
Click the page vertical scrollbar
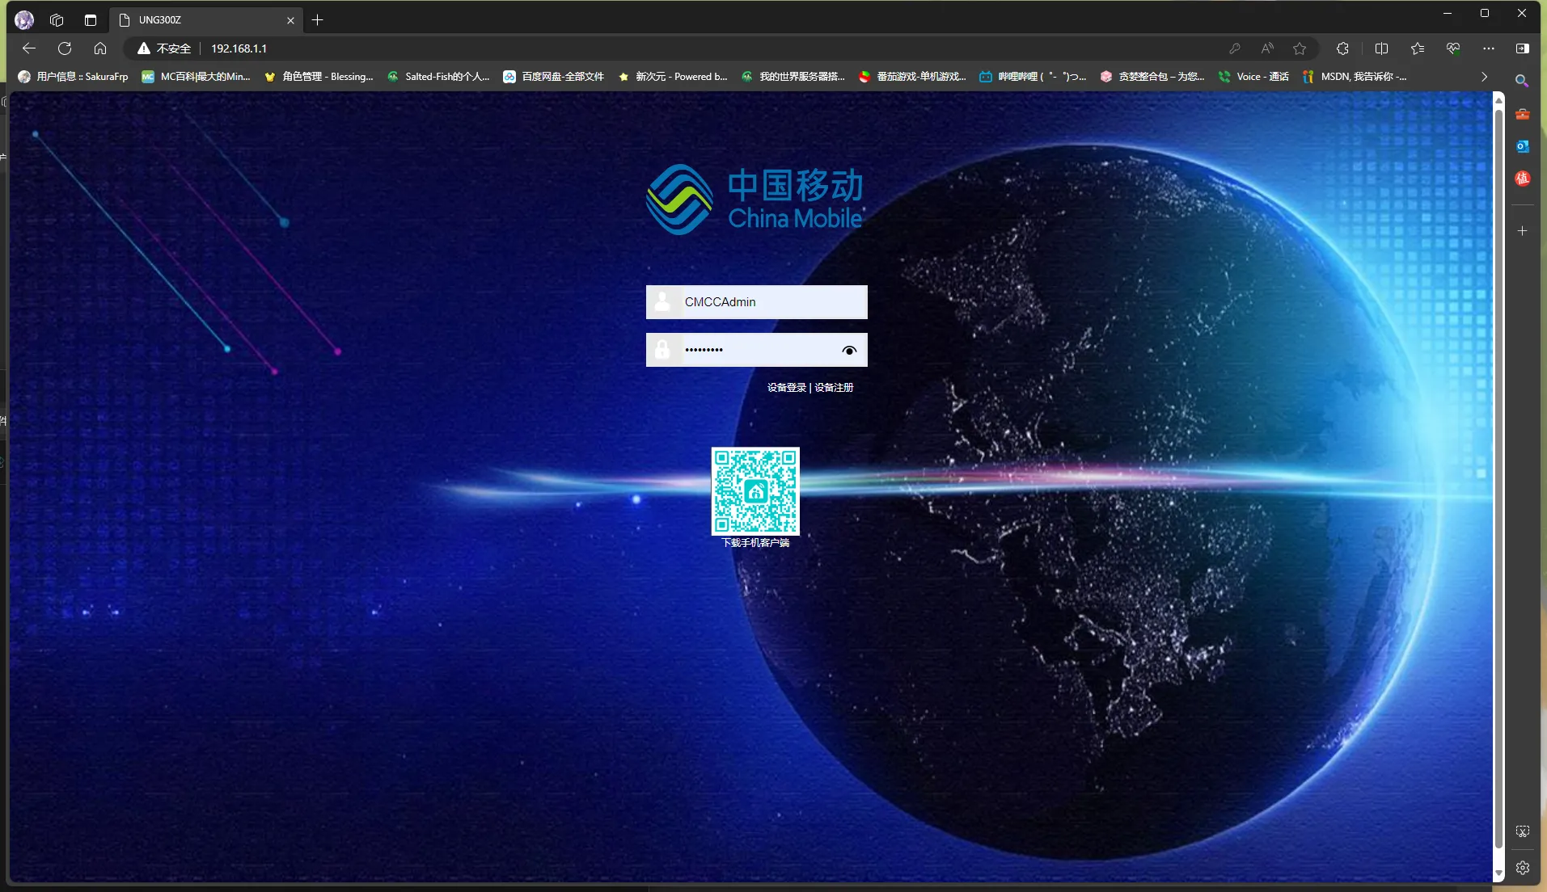(1498, 485)
